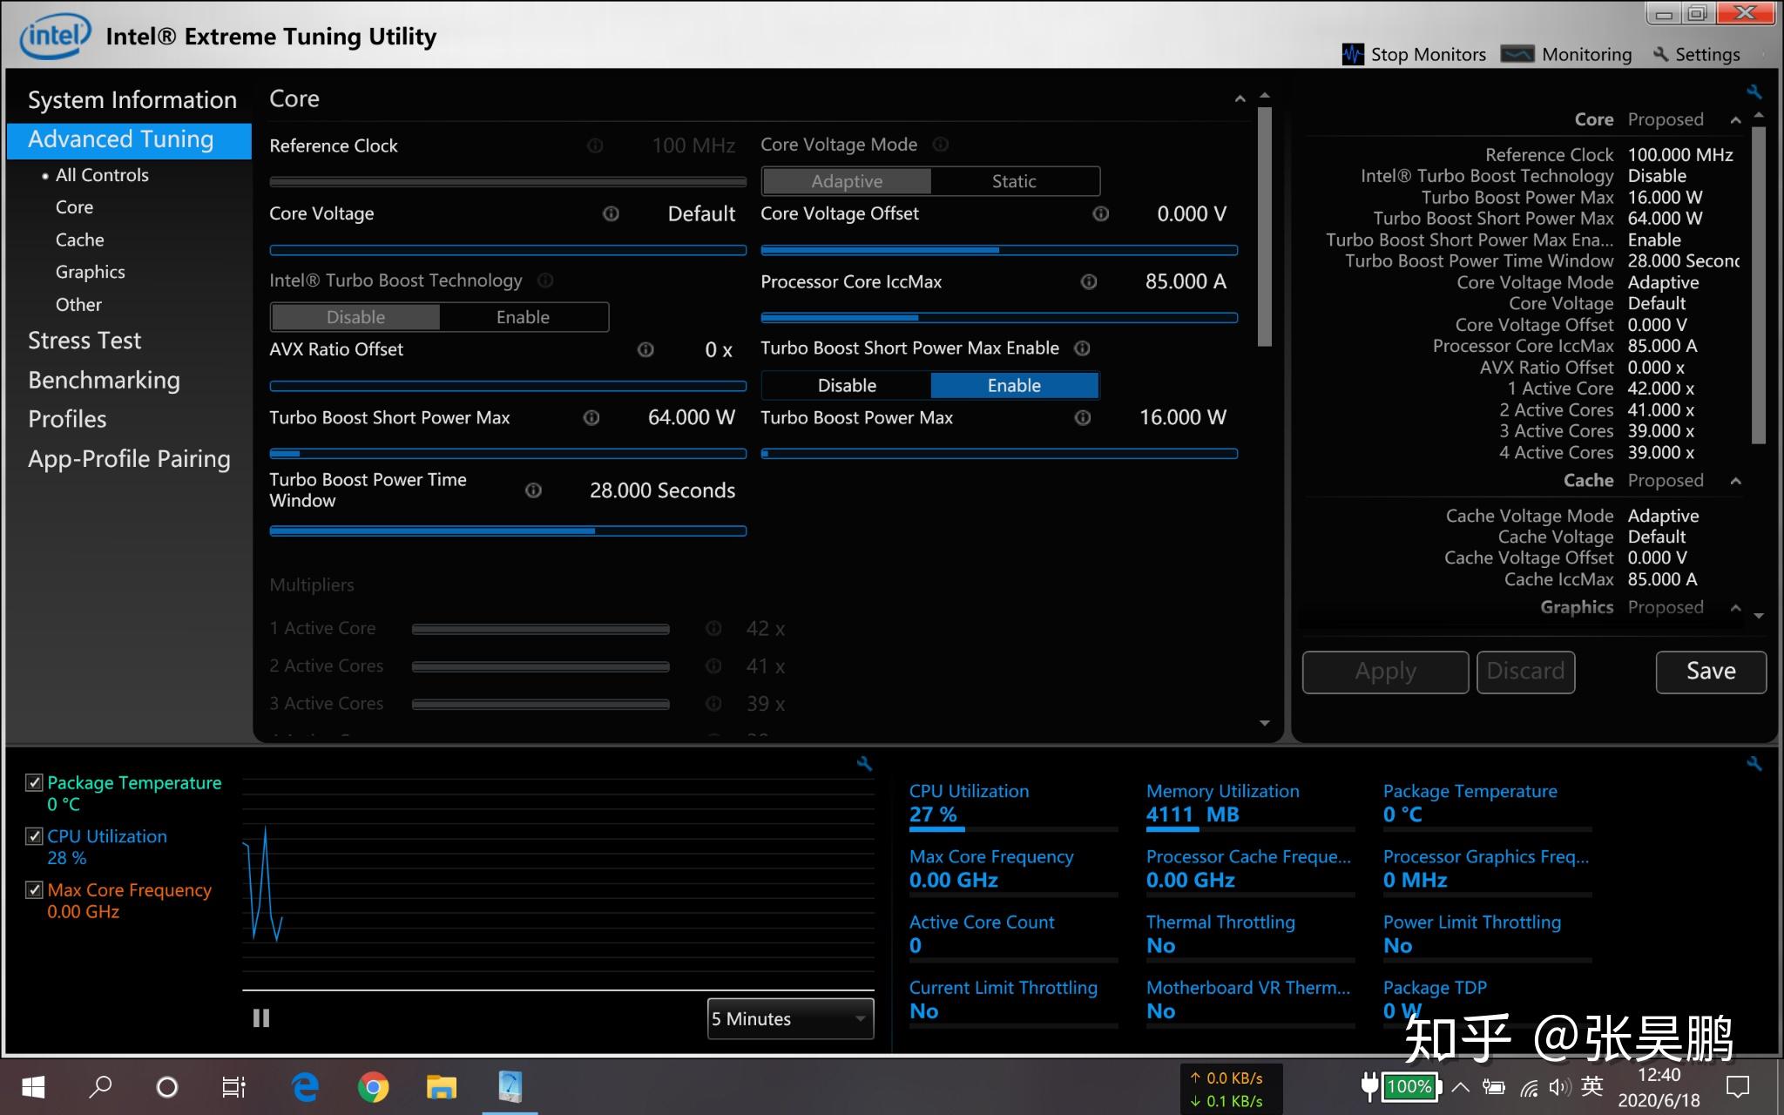Open App-Profile Pairing section
Image resolution: width=1784 pixels, height=1115 pixels.
coord(129,459)
